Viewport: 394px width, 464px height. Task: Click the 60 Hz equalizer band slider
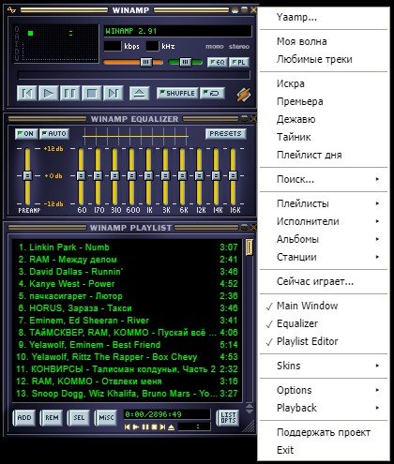tap(81, 176)
